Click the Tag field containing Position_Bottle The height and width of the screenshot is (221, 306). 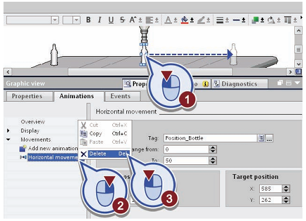point(211,138)
